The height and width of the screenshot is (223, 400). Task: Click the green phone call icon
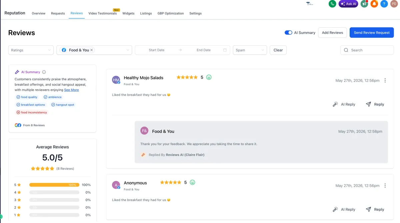coord(332,4)
